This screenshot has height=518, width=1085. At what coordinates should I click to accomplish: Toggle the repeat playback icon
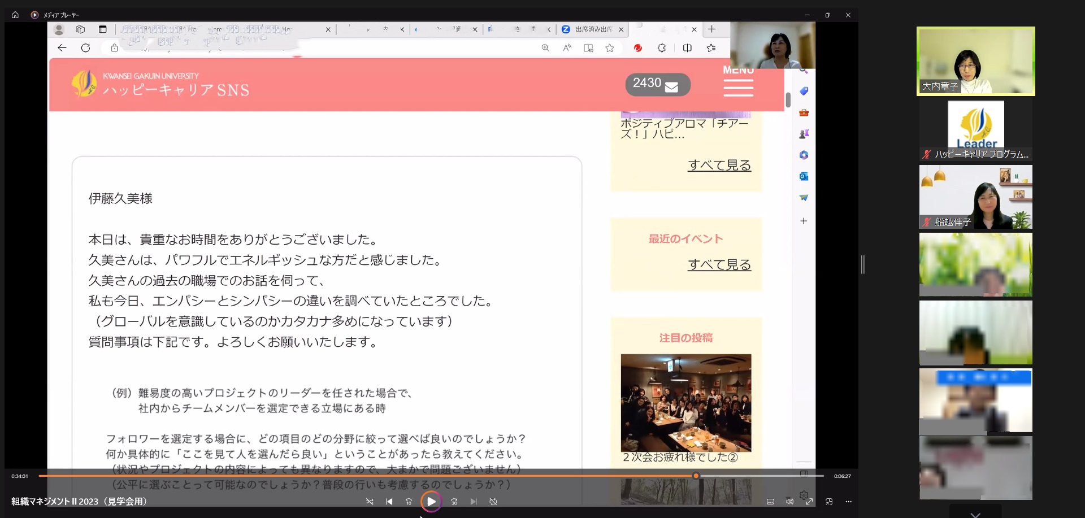pos(493,502)
